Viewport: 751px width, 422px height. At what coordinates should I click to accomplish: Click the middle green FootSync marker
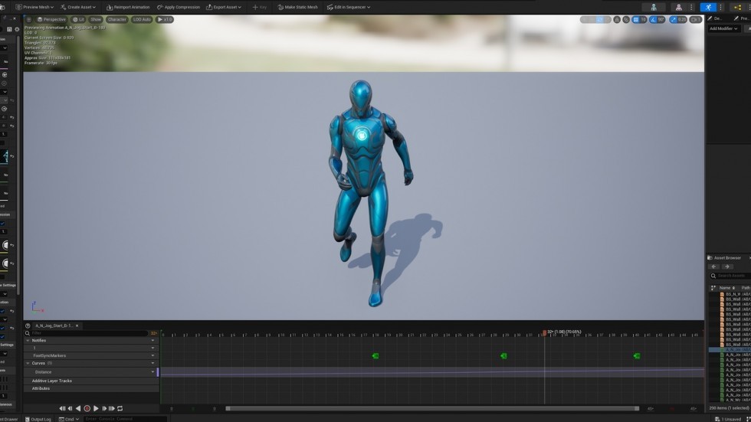(x=504, y=356)
